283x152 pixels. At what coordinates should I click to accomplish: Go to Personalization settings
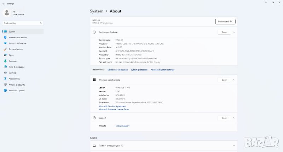(16, 49)
